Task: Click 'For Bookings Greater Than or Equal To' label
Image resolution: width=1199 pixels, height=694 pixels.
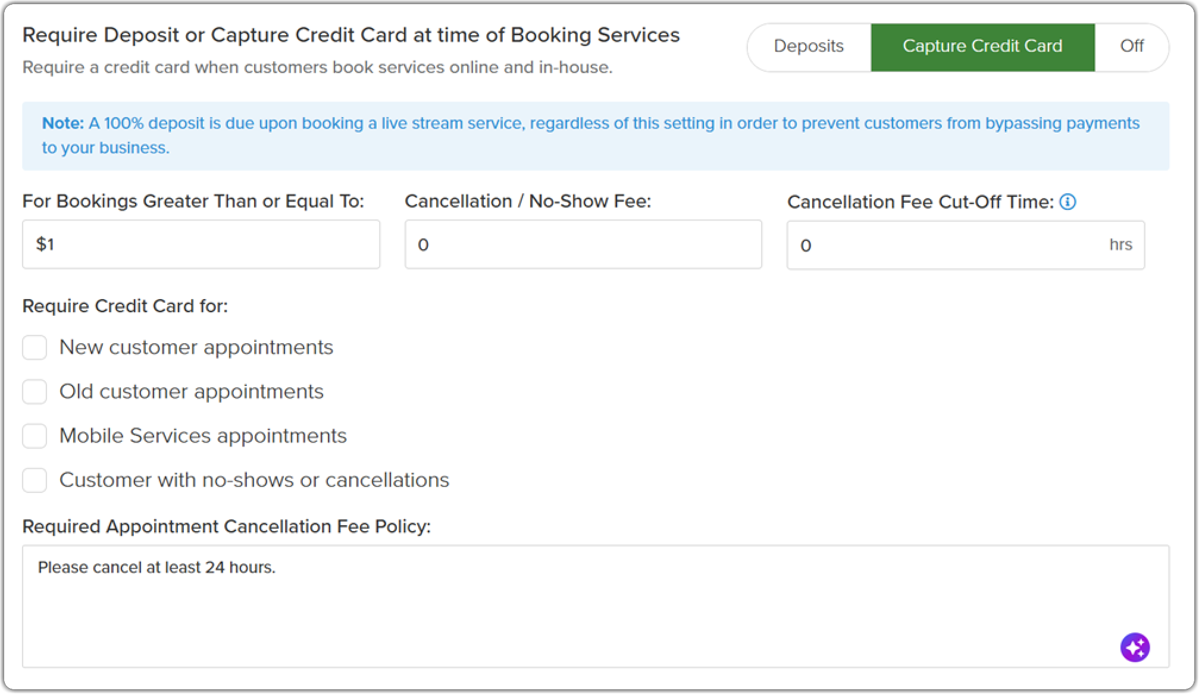Action: tap(193, 202)
